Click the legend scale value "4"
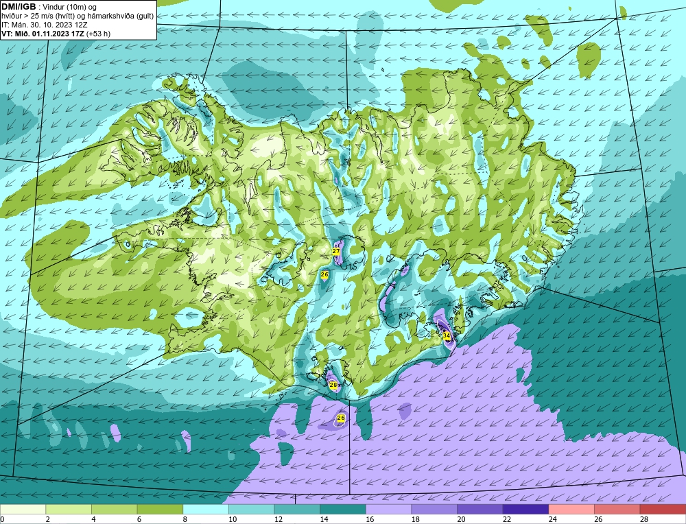The height and width of the screenshot is (524, 686). (x=93, y=519)
